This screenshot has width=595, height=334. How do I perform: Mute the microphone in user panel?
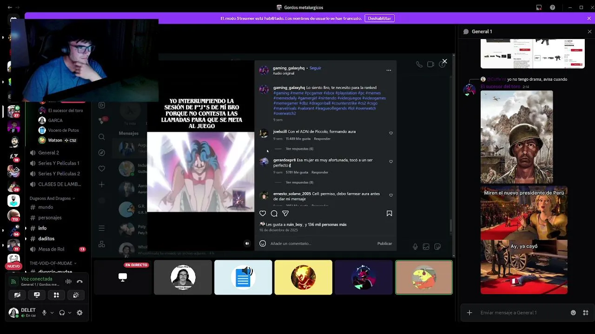[44, 313]
